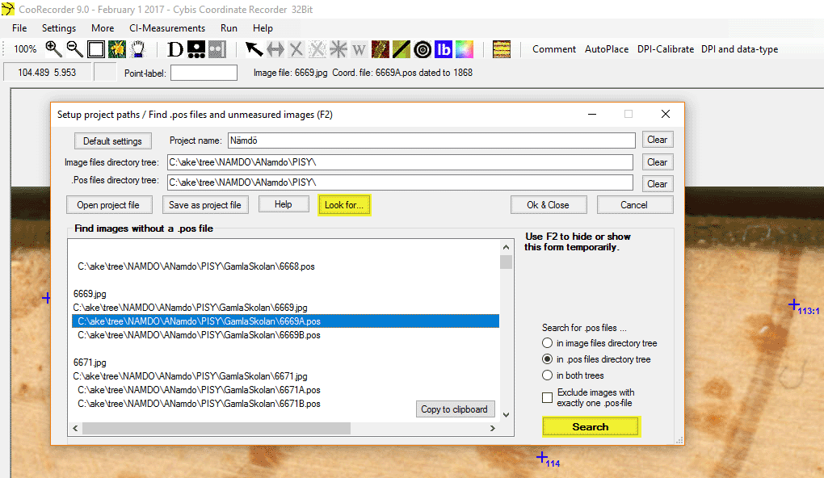The height and width of the screenshot is (478, 824).
Task: Click the 100% zoom level indicator
Action: (25, 49)
